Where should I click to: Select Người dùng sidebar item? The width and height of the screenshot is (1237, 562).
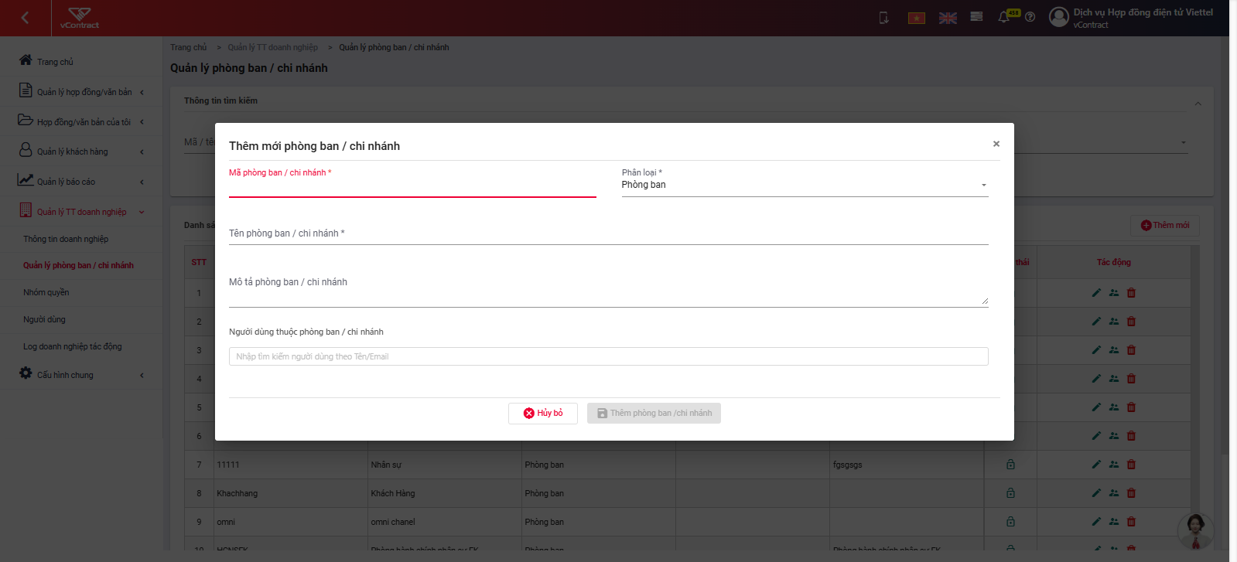(45, 319)
